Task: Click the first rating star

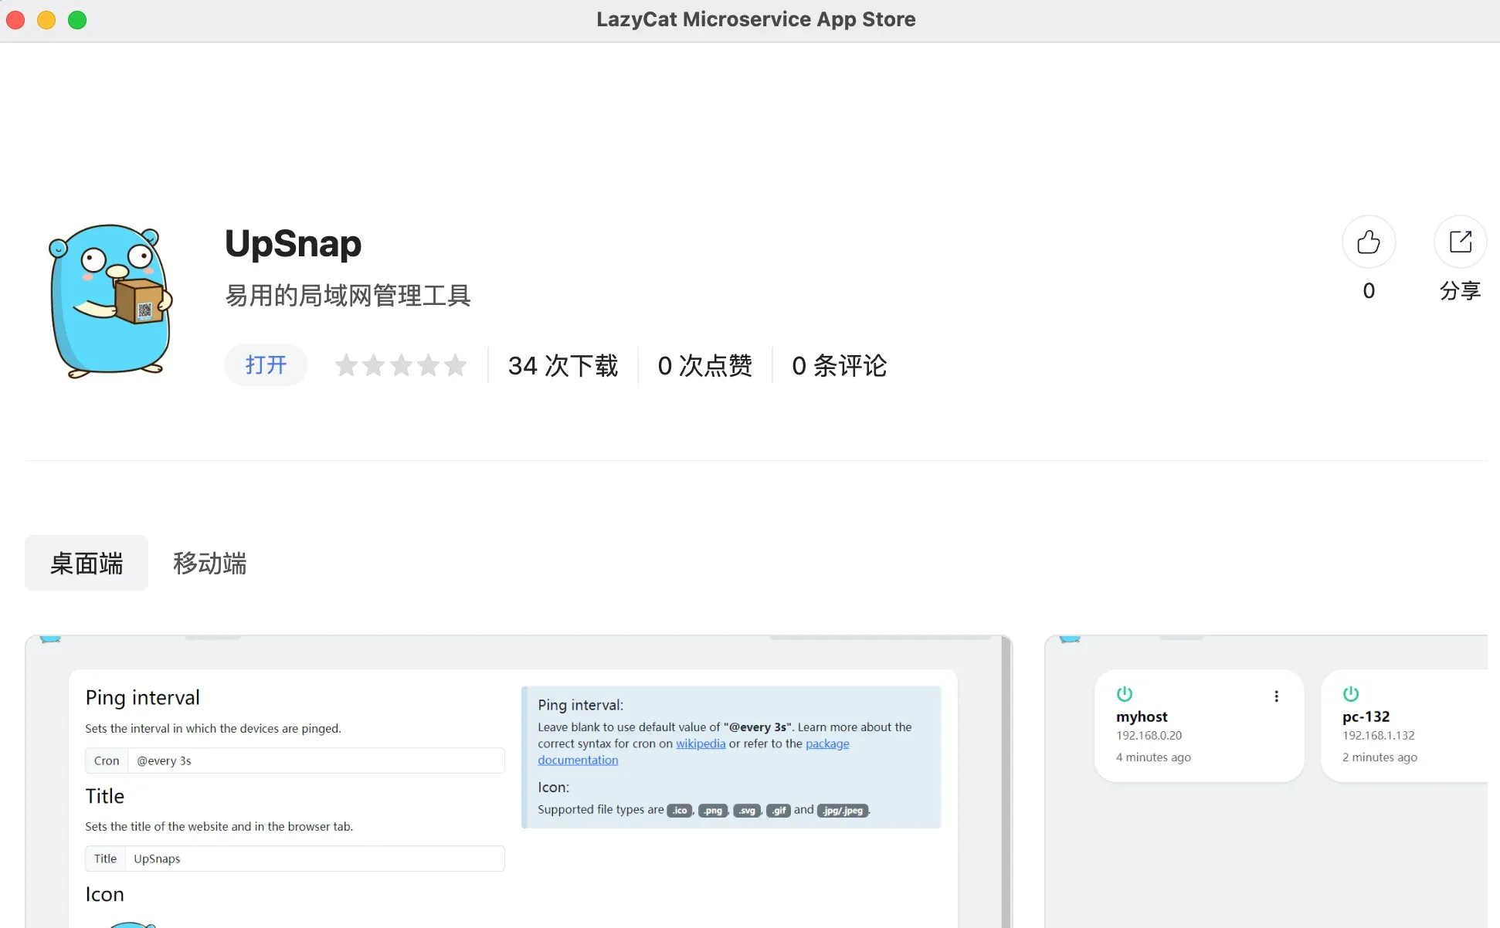Action: click(346, 365)
